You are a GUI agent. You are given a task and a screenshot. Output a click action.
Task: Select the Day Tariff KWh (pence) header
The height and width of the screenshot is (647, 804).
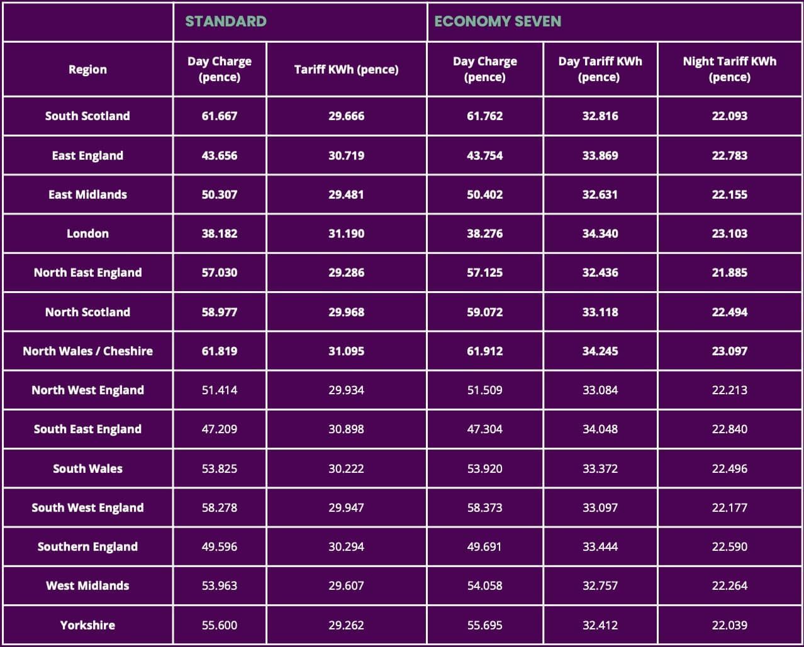pyautogui.click(x=600, y=69)
